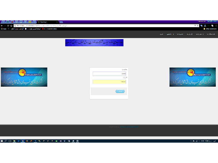Bookmark this page with the star icon
This screenshot has width=218, height=163.
tap(198, 26)
